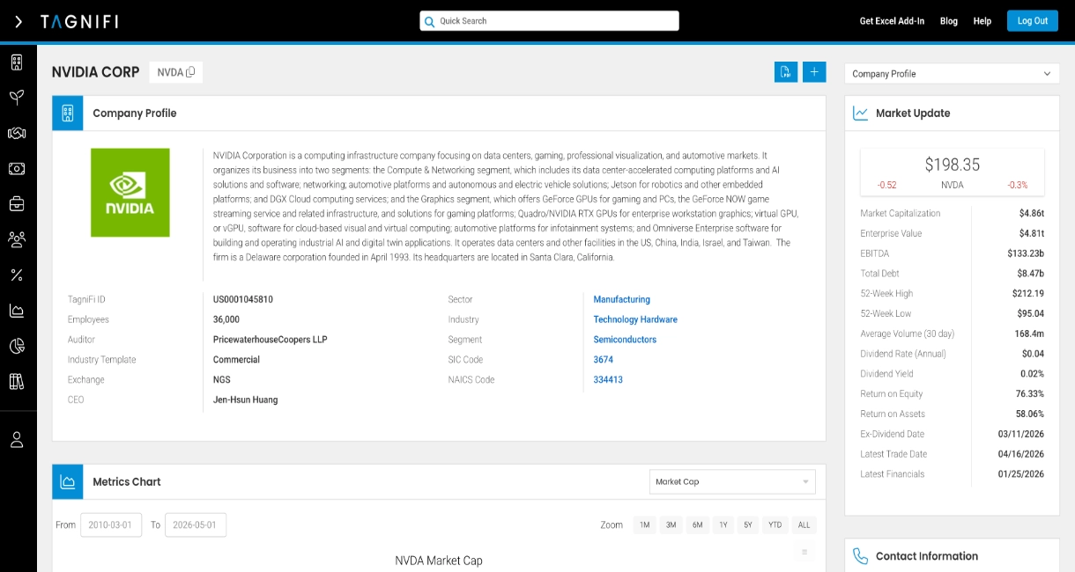The width and height of the screenshot is (1075, 572).
Task: Export the page with the PDF icon
Action: pyautogui.click(x=785, y=72)
